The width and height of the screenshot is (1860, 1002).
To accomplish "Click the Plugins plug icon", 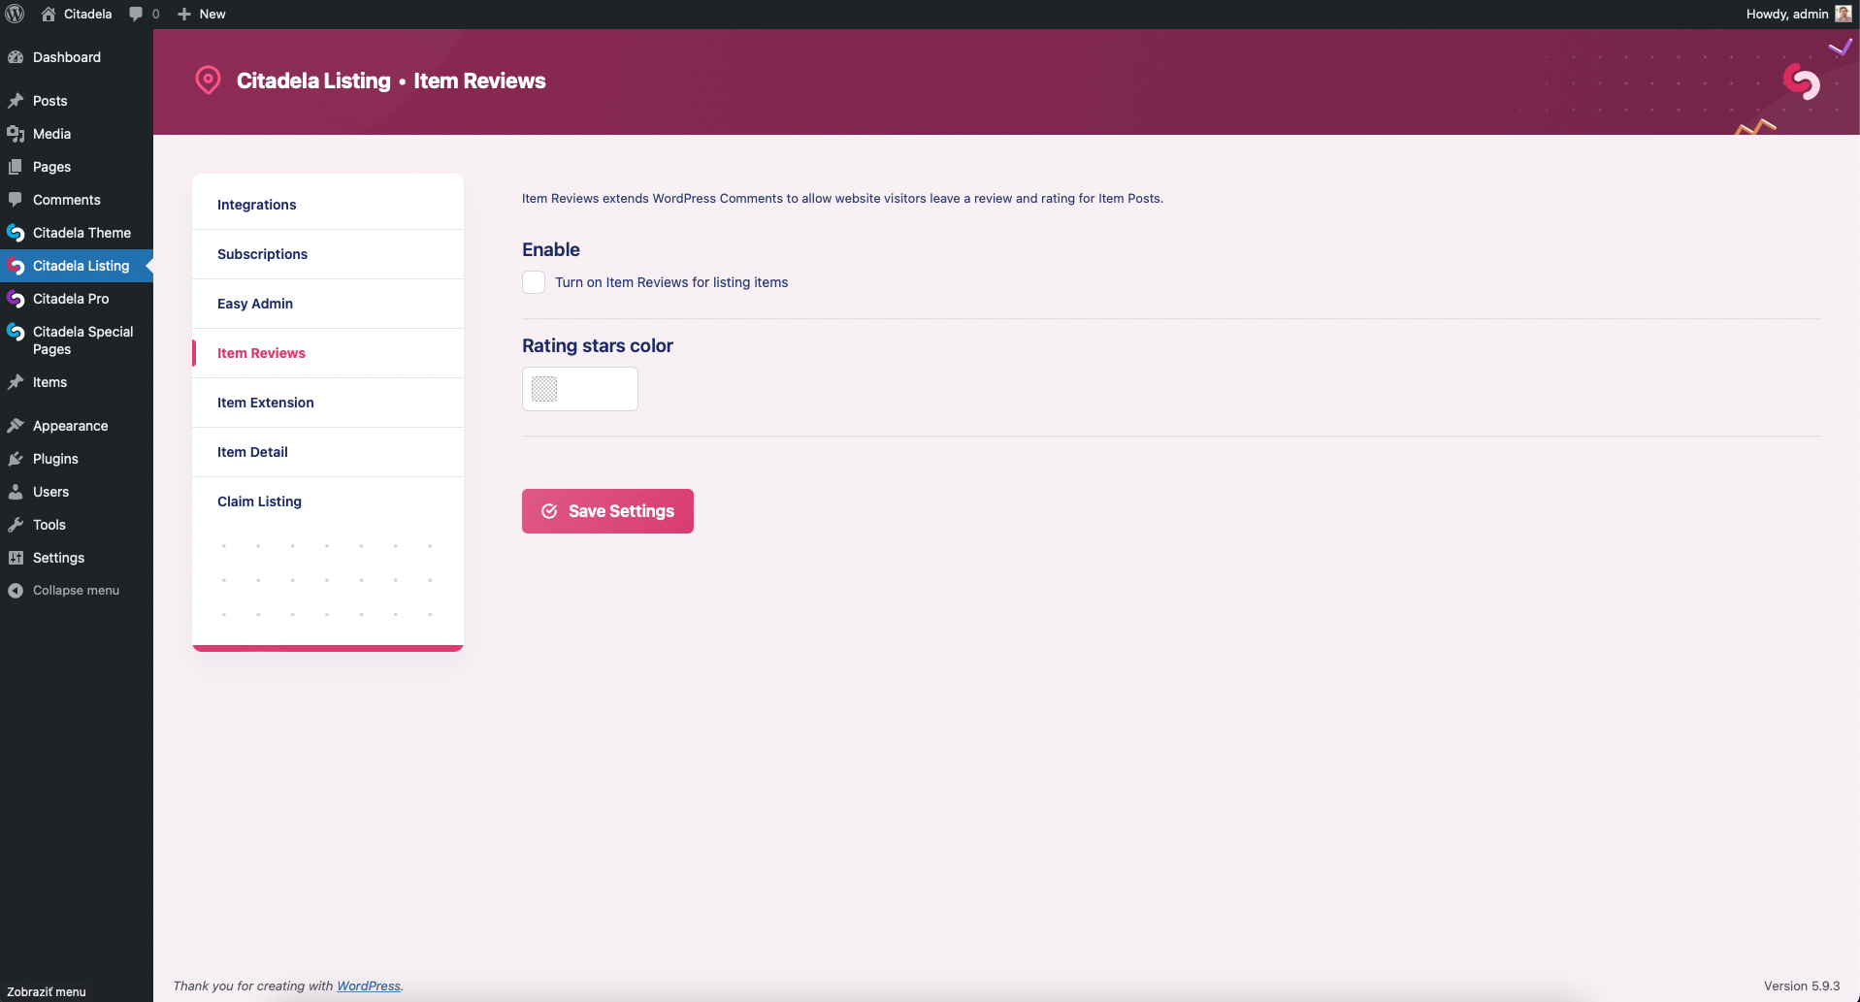I will 16,459.
